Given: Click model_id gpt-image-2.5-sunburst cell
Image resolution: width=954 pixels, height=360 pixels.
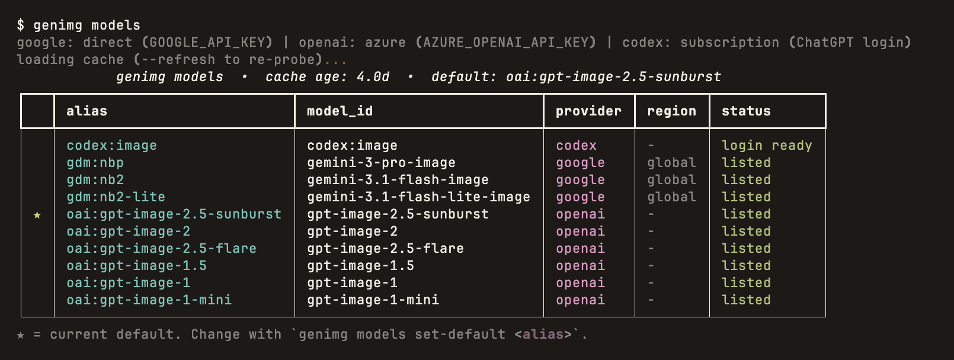Looking at the screenshot, I should [398, 214].
